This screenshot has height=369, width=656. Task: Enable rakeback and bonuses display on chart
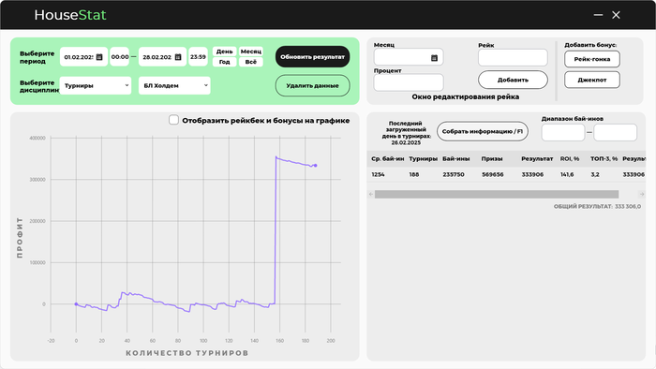click(173, 120)
